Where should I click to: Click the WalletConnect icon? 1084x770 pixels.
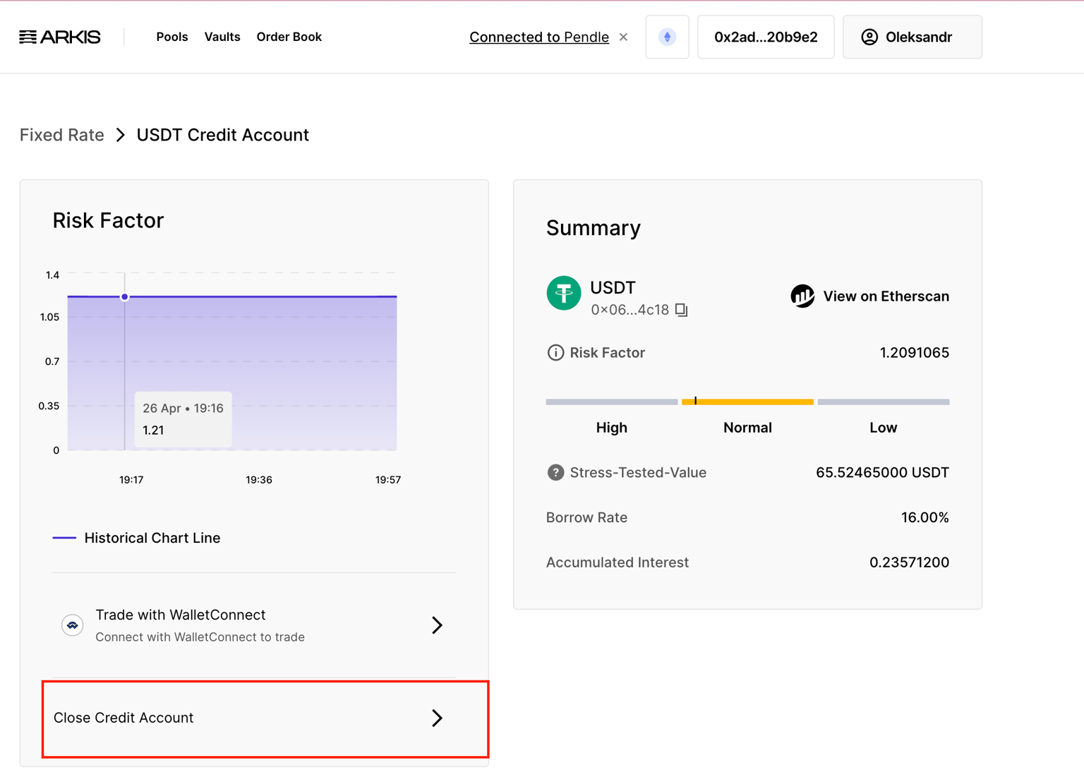[x=72, y=625]
